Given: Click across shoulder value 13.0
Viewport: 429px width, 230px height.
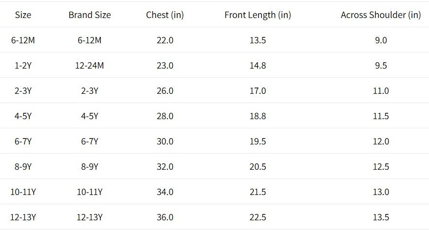Looking at the screenshot, I should [381, 192].
